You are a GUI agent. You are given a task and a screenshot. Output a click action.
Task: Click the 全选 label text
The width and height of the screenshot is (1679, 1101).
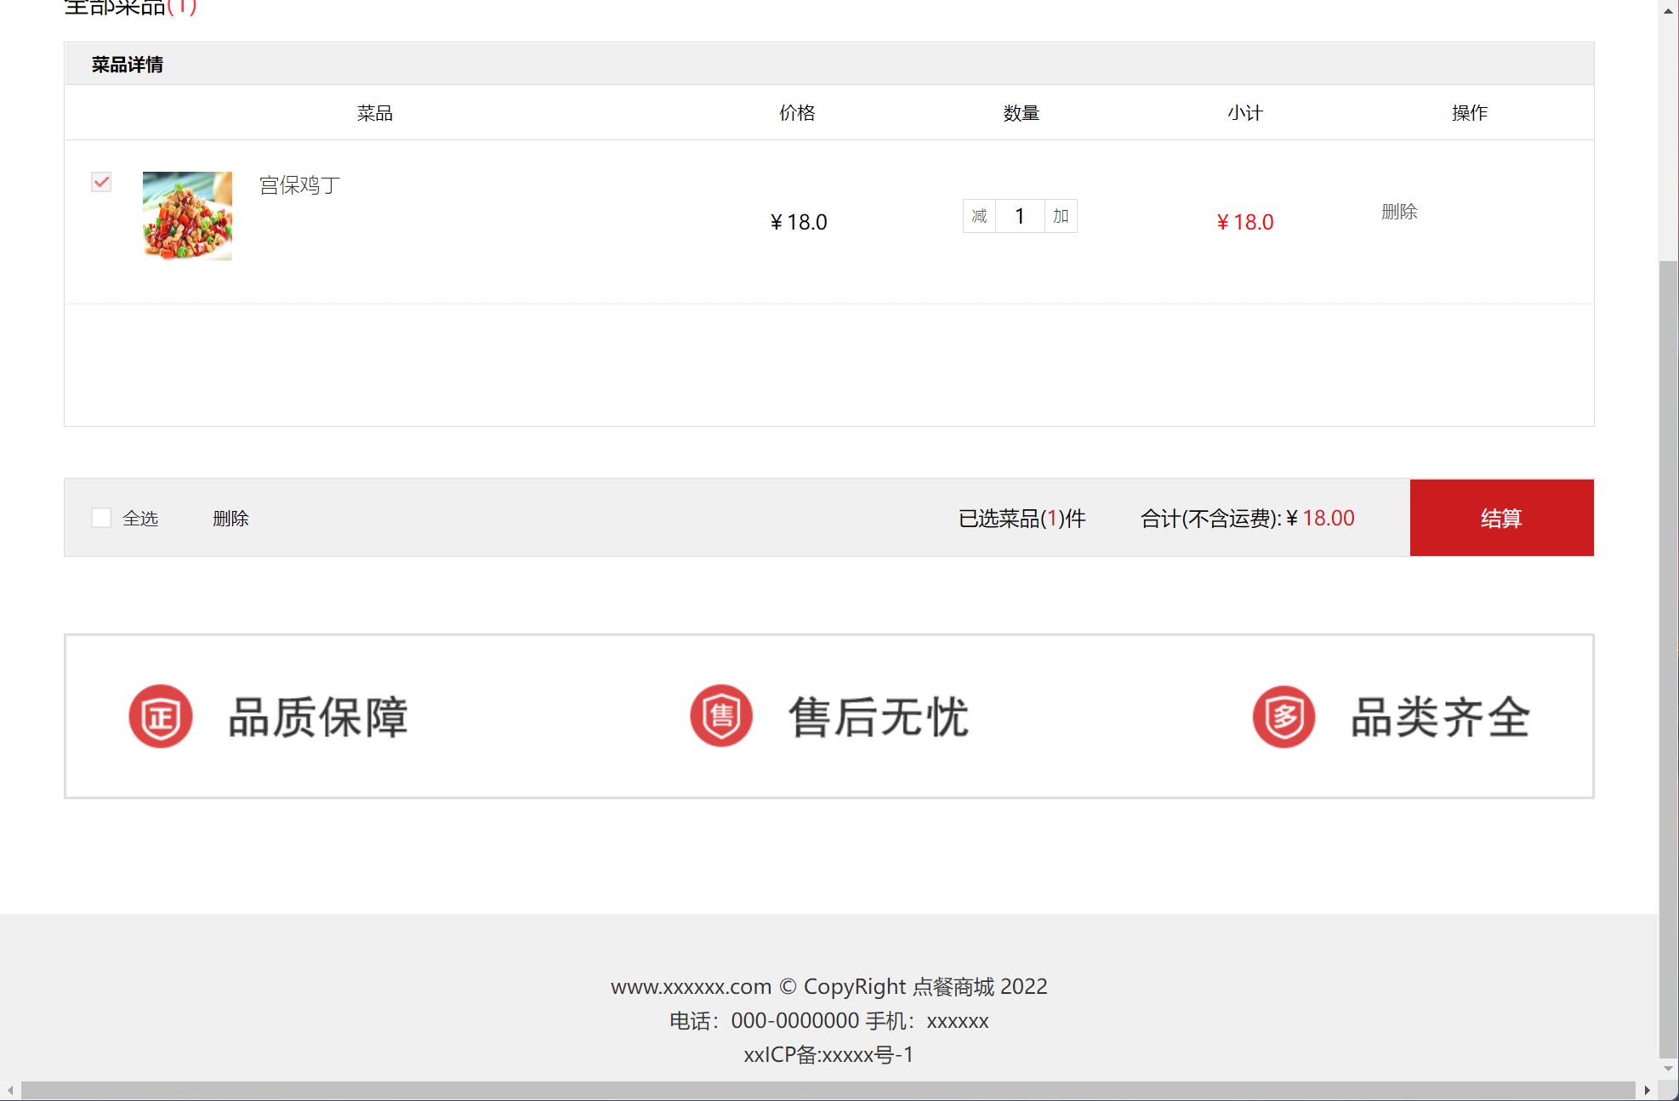click(x=140, y=518)
